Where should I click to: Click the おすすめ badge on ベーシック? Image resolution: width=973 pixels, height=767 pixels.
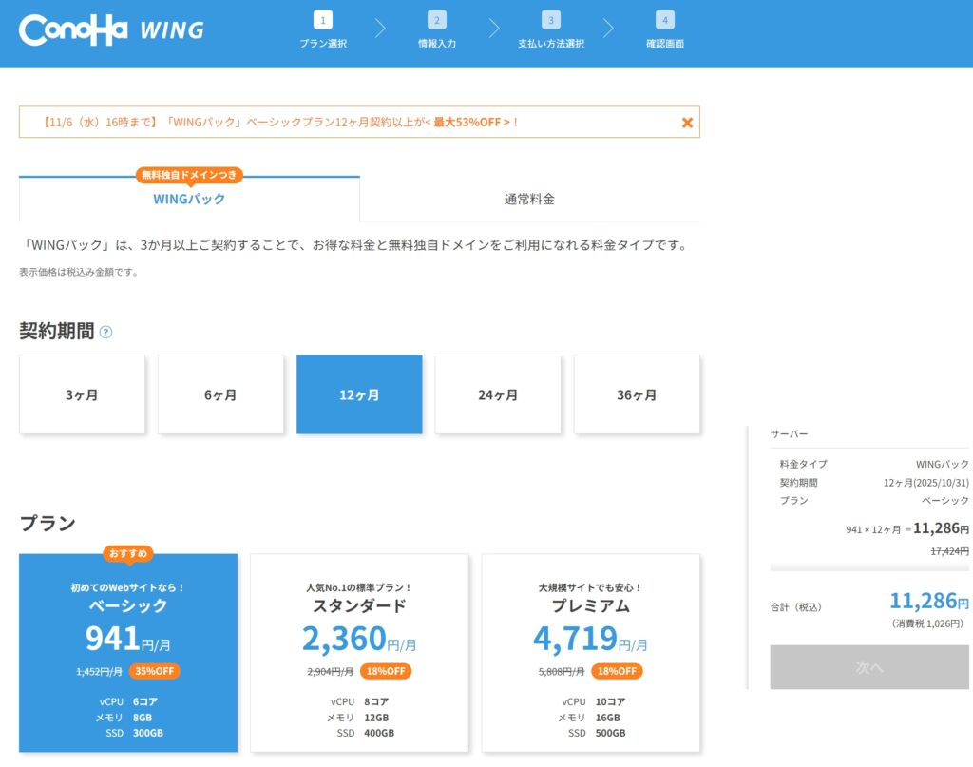128,553
